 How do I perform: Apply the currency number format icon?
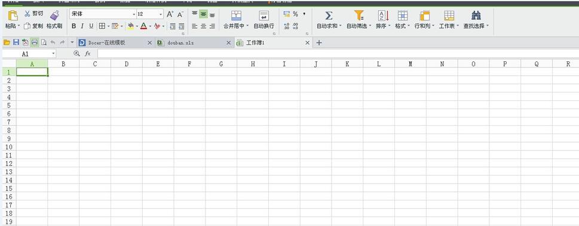(287, 14)
